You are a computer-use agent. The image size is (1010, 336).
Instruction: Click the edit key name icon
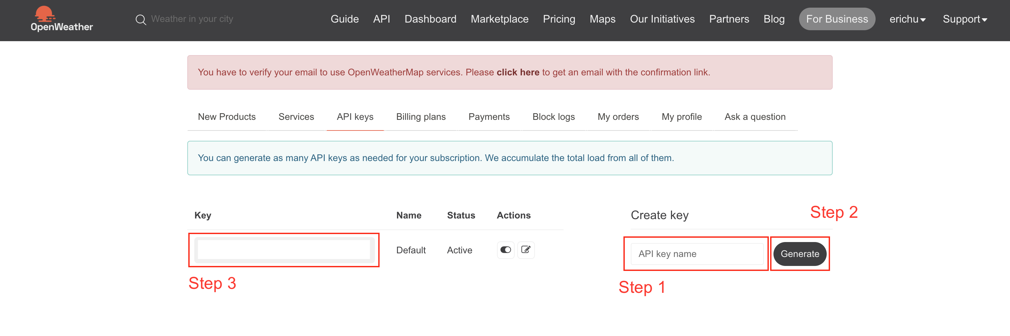[x=526, y=250]
